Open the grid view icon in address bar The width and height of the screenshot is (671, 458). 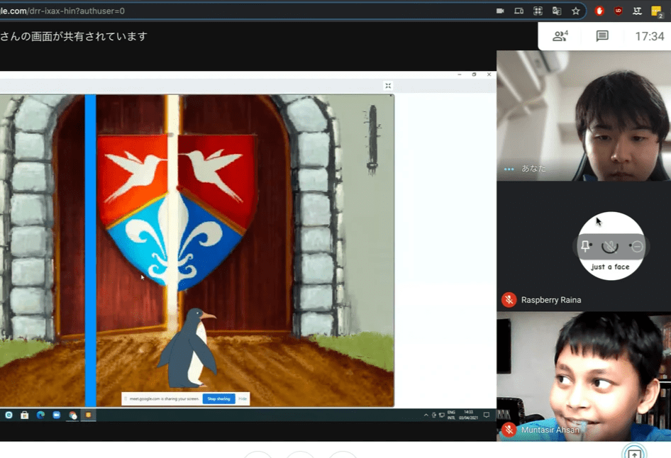pyautogui.click(x=538, y=11)
